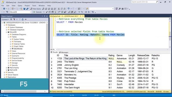Expand the MyCompany database node
The width and height of the screenshot is (172, 97).
[x=6, y=68]
